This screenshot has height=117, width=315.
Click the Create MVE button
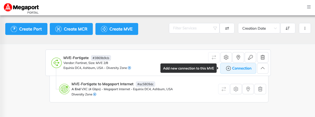[117, 29]
